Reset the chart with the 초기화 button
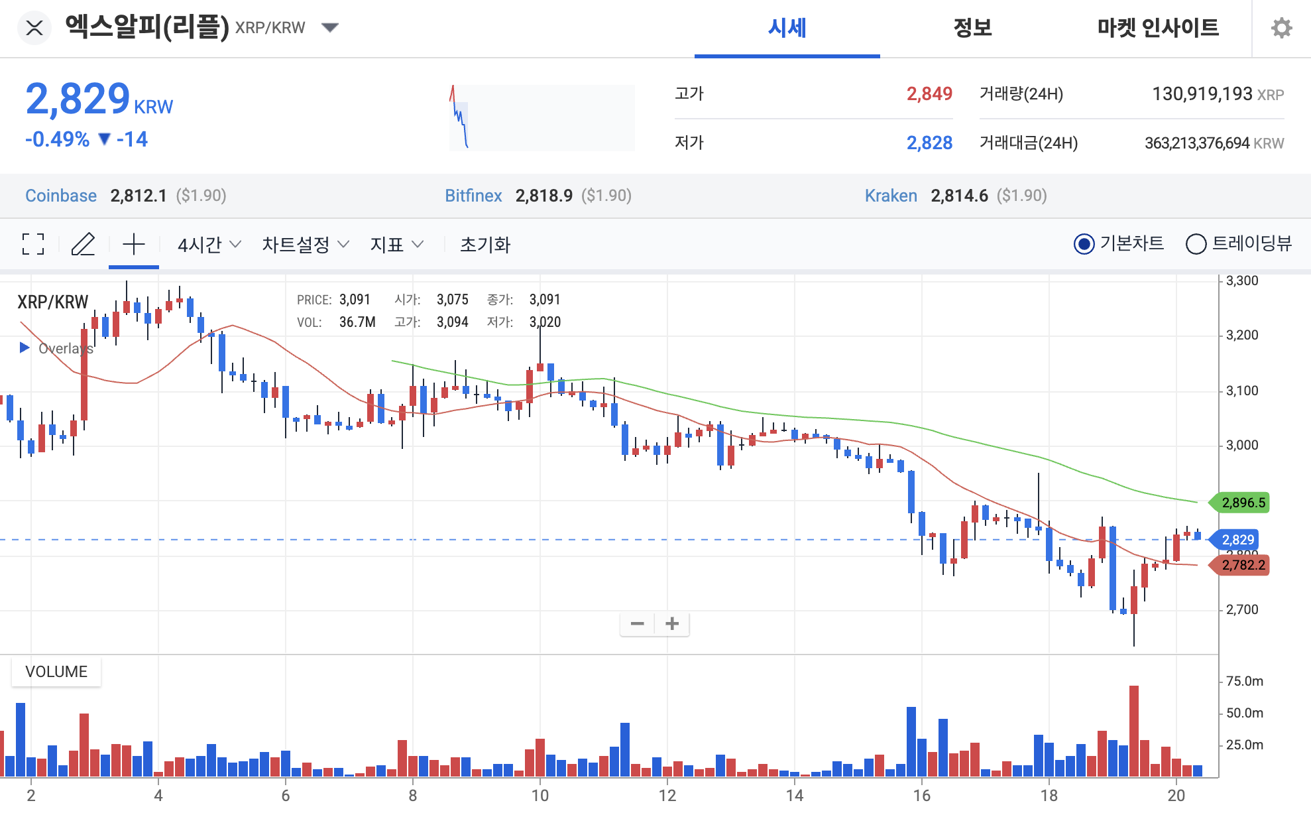This screenshot has height=813, width=1311. pos(485,244)
